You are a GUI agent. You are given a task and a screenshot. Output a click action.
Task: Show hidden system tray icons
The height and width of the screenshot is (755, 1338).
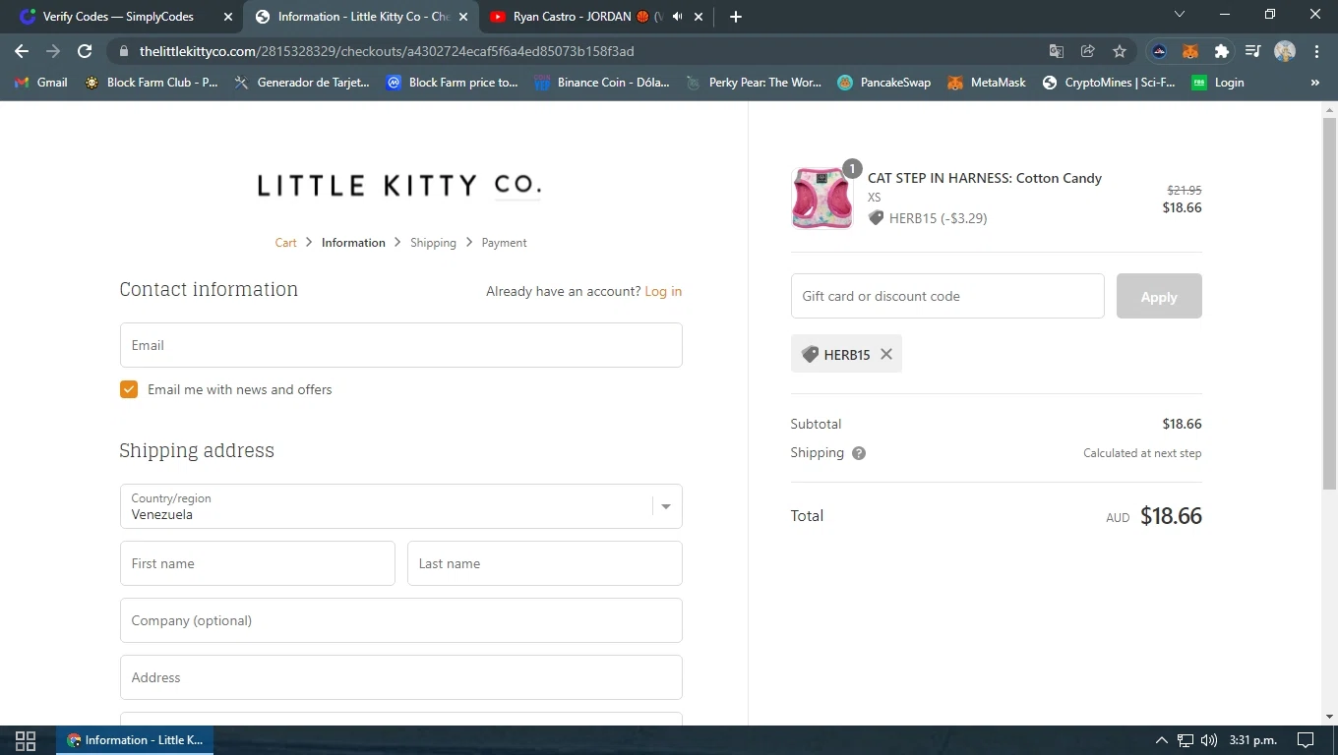click(1161, 740)
